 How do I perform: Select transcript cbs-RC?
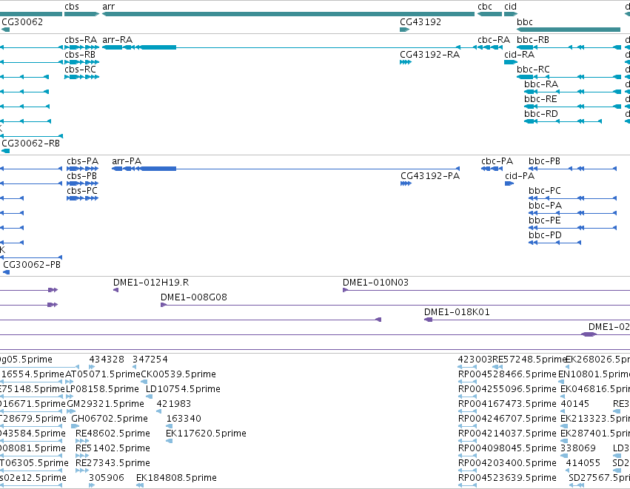81,77
